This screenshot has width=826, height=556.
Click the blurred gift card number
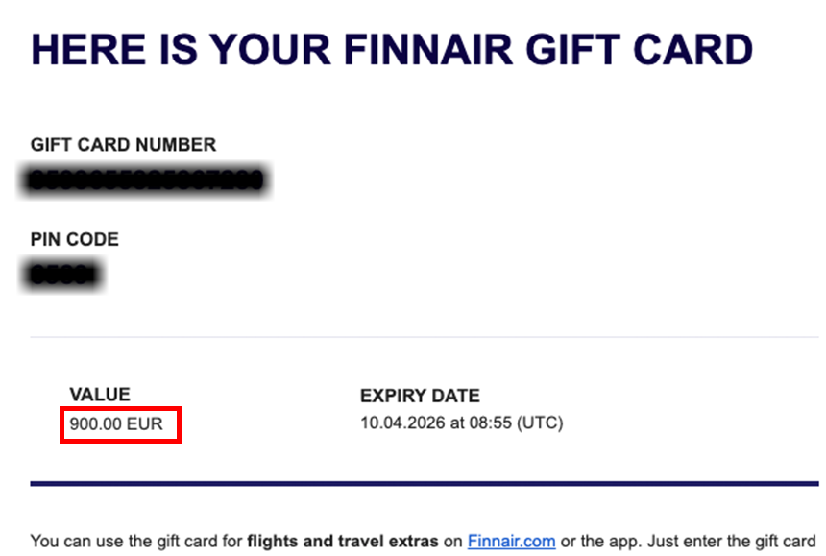[x=146, y=180]
